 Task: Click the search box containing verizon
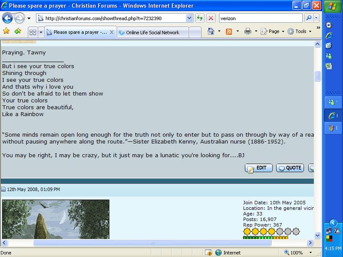point(261,18)
